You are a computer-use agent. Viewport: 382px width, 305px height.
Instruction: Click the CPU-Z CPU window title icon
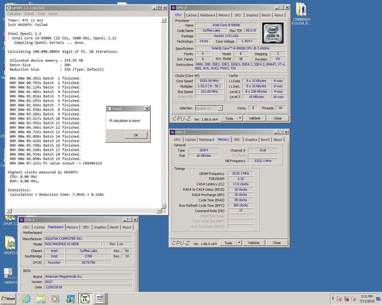click(173, 8)
